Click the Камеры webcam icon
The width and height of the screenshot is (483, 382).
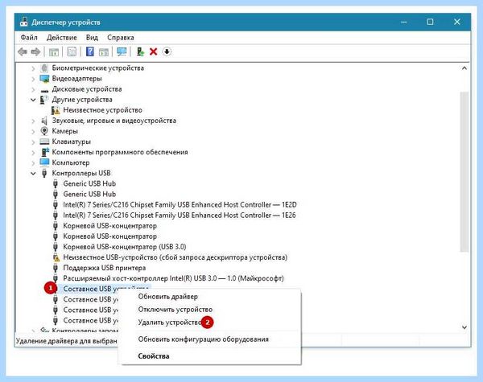coord(44,131)
